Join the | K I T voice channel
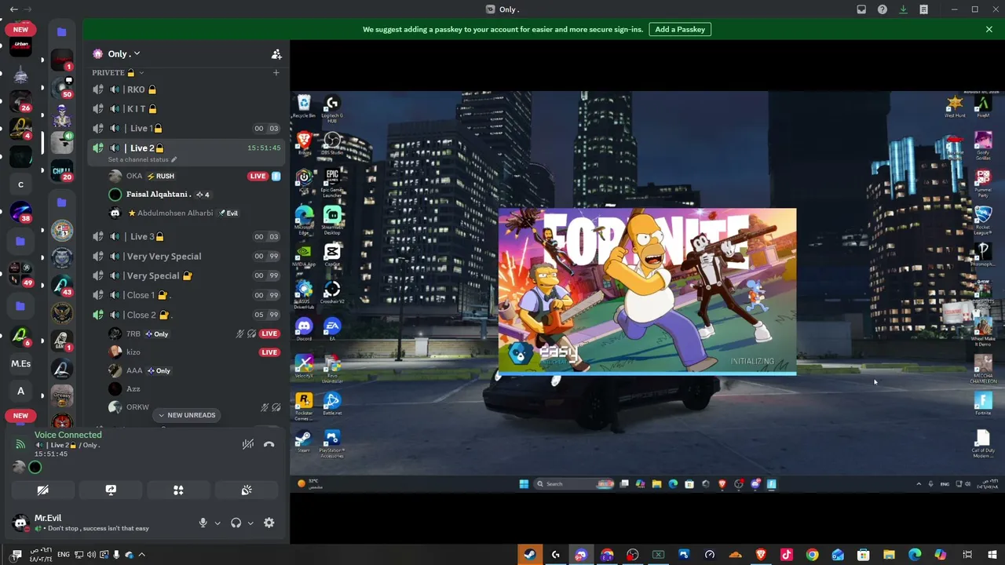 [x=185, y=109]
